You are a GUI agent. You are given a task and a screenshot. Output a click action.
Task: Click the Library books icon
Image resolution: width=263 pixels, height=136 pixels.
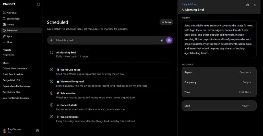(x=4, y=25)
